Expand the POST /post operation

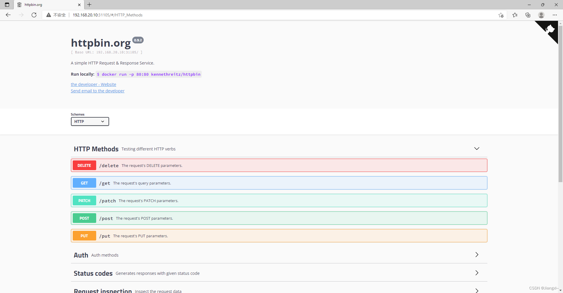[x=279, y=218]
